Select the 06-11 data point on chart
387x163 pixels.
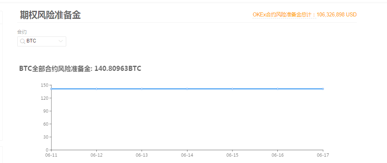pos(51,89)
